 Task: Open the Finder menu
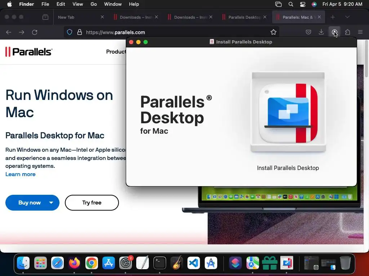coord(26,4)
